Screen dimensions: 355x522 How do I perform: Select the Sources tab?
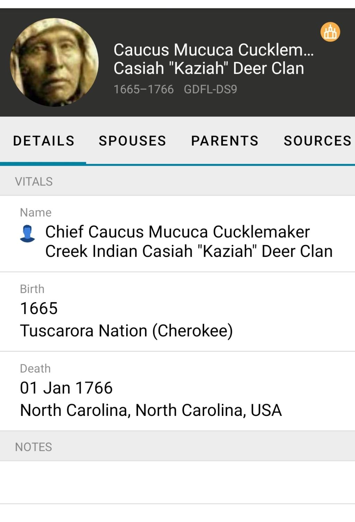(x=317, y=141)
